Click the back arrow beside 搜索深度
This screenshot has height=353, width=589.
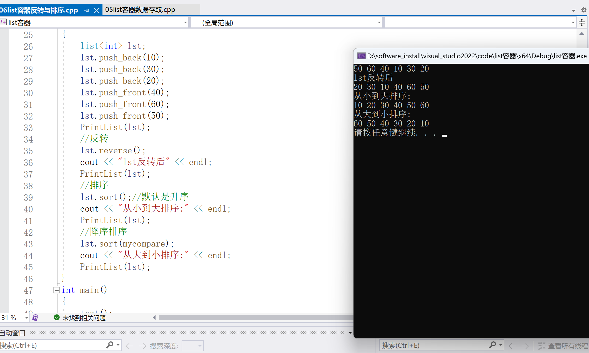[x=129, y=346]
